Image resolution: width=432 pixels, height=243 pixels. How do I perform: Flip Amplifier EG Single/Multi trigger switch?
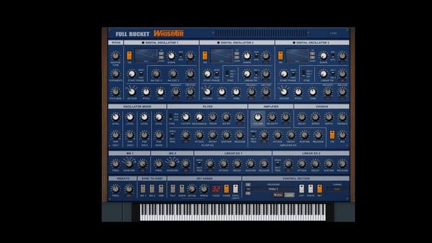253,135
